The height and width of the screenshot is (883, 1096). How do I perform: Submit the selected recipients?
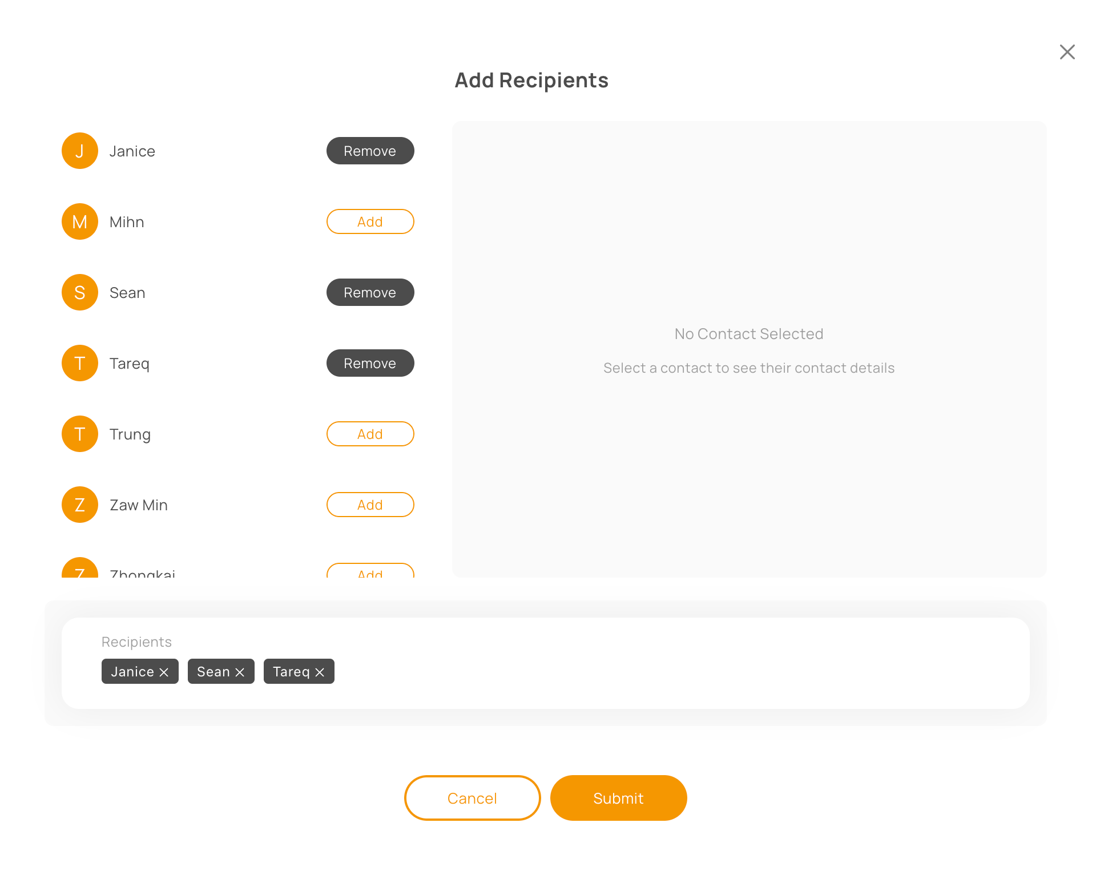coord(618,798)
